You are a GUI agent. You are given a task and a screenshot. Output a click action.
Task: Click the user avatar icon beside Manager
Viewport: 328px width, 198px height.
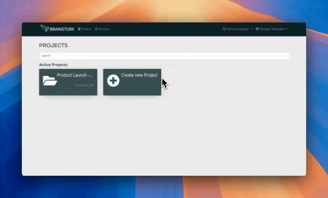[x=257, y=29]
